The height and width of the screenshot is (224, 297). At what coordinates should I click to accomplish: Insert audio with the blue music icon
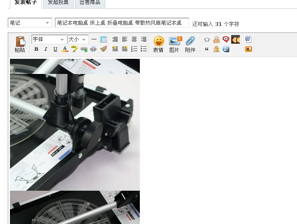[x=226, y=49]
